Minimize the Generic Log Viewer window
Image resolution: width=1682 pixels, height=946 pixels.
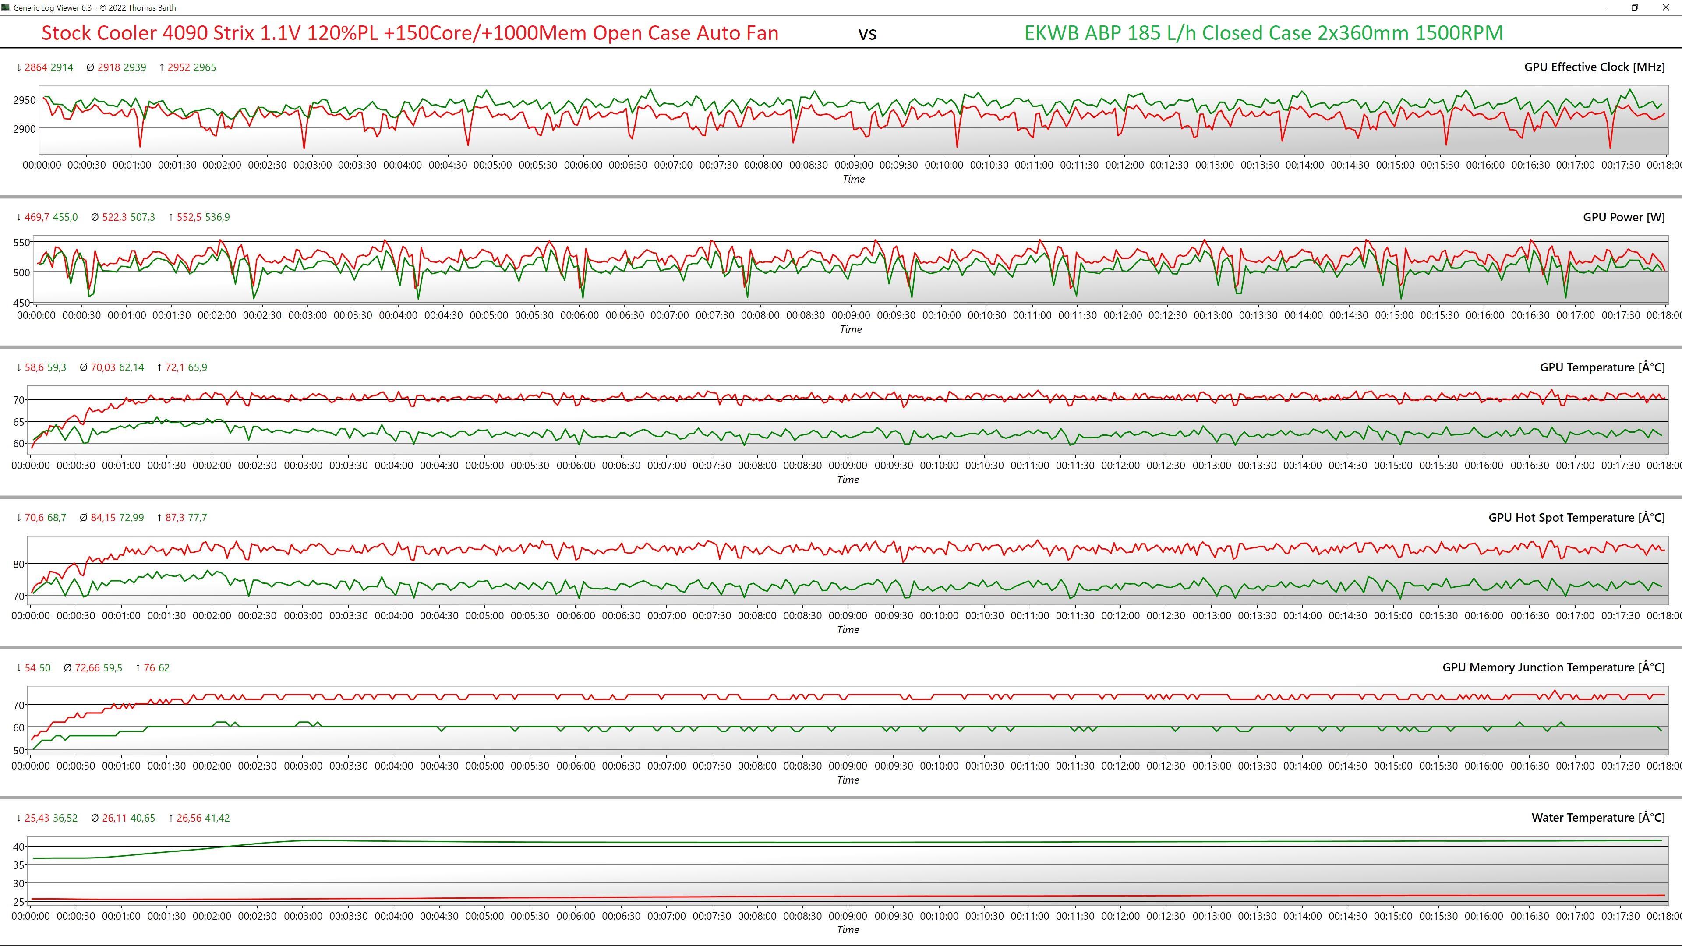1604,7
